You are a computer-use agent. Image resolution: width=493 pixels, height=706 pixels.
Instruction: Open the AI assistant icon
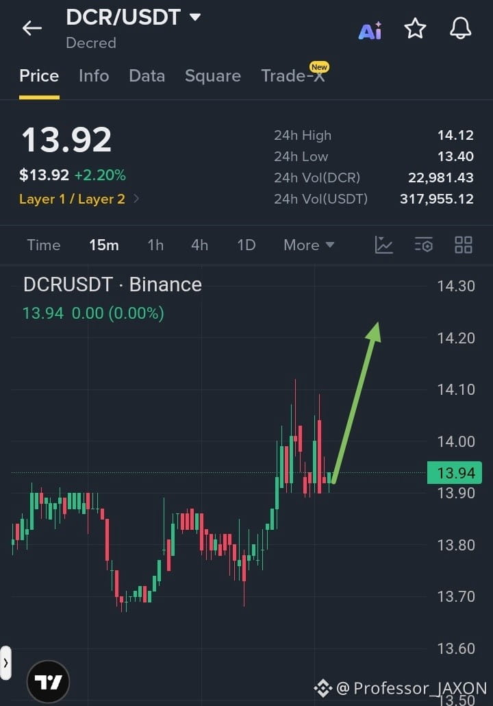pyautogui.click(x=370, y=30)
